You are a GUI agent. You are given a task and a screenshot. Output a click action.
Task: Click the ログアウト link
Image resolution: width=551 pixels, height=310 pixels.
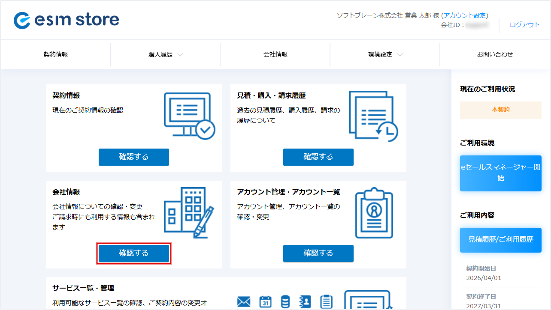(x=524, y=25)
